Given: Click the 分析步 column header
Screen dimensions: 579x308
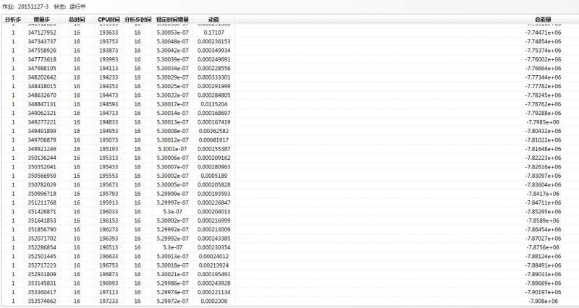Looking at the screenshot, I should (13, 20).
